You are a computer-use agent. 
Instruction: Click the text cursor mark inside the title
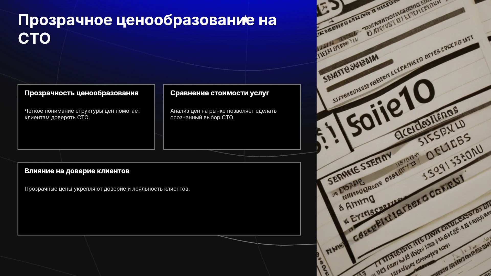[245, 20]
